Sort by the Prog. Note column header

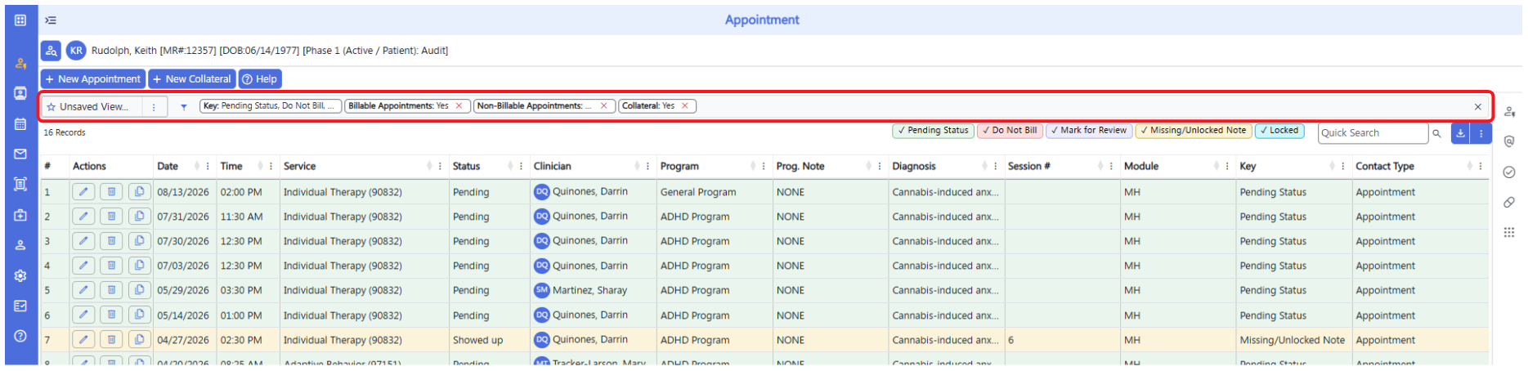coord(800,166)
